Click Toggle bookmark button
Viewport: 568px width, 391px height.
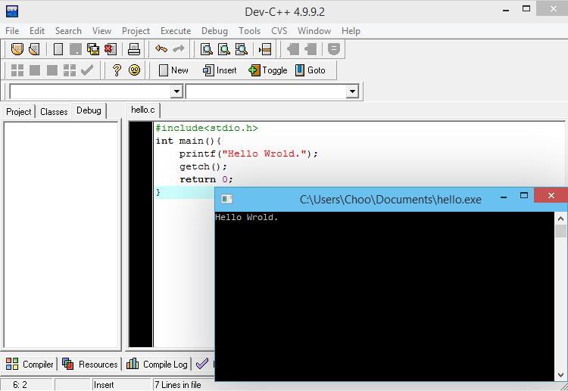click(267, 70)
